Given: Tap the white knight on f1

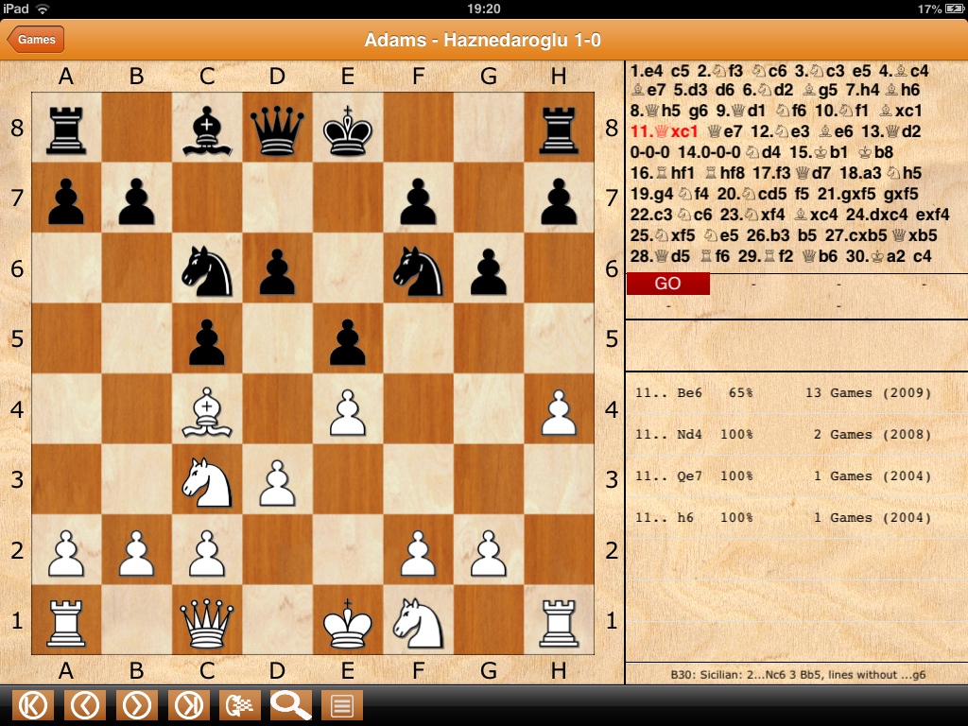Looking at the screenshot, I should [418, 621].
